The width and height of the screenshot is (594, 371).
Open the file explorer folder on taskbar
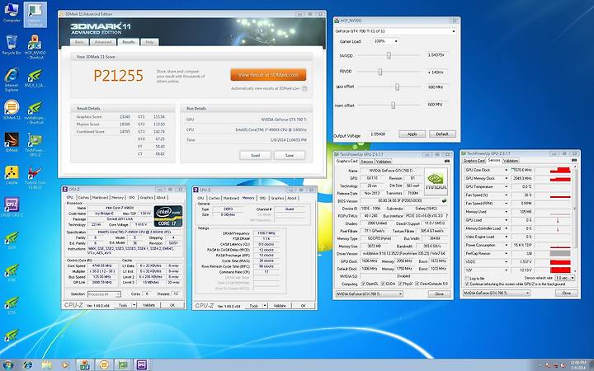pyautogui.click(x=46, y=365)
